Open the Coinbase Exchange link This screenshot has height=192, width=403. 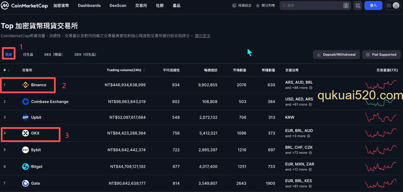click(x=50, y=102)
